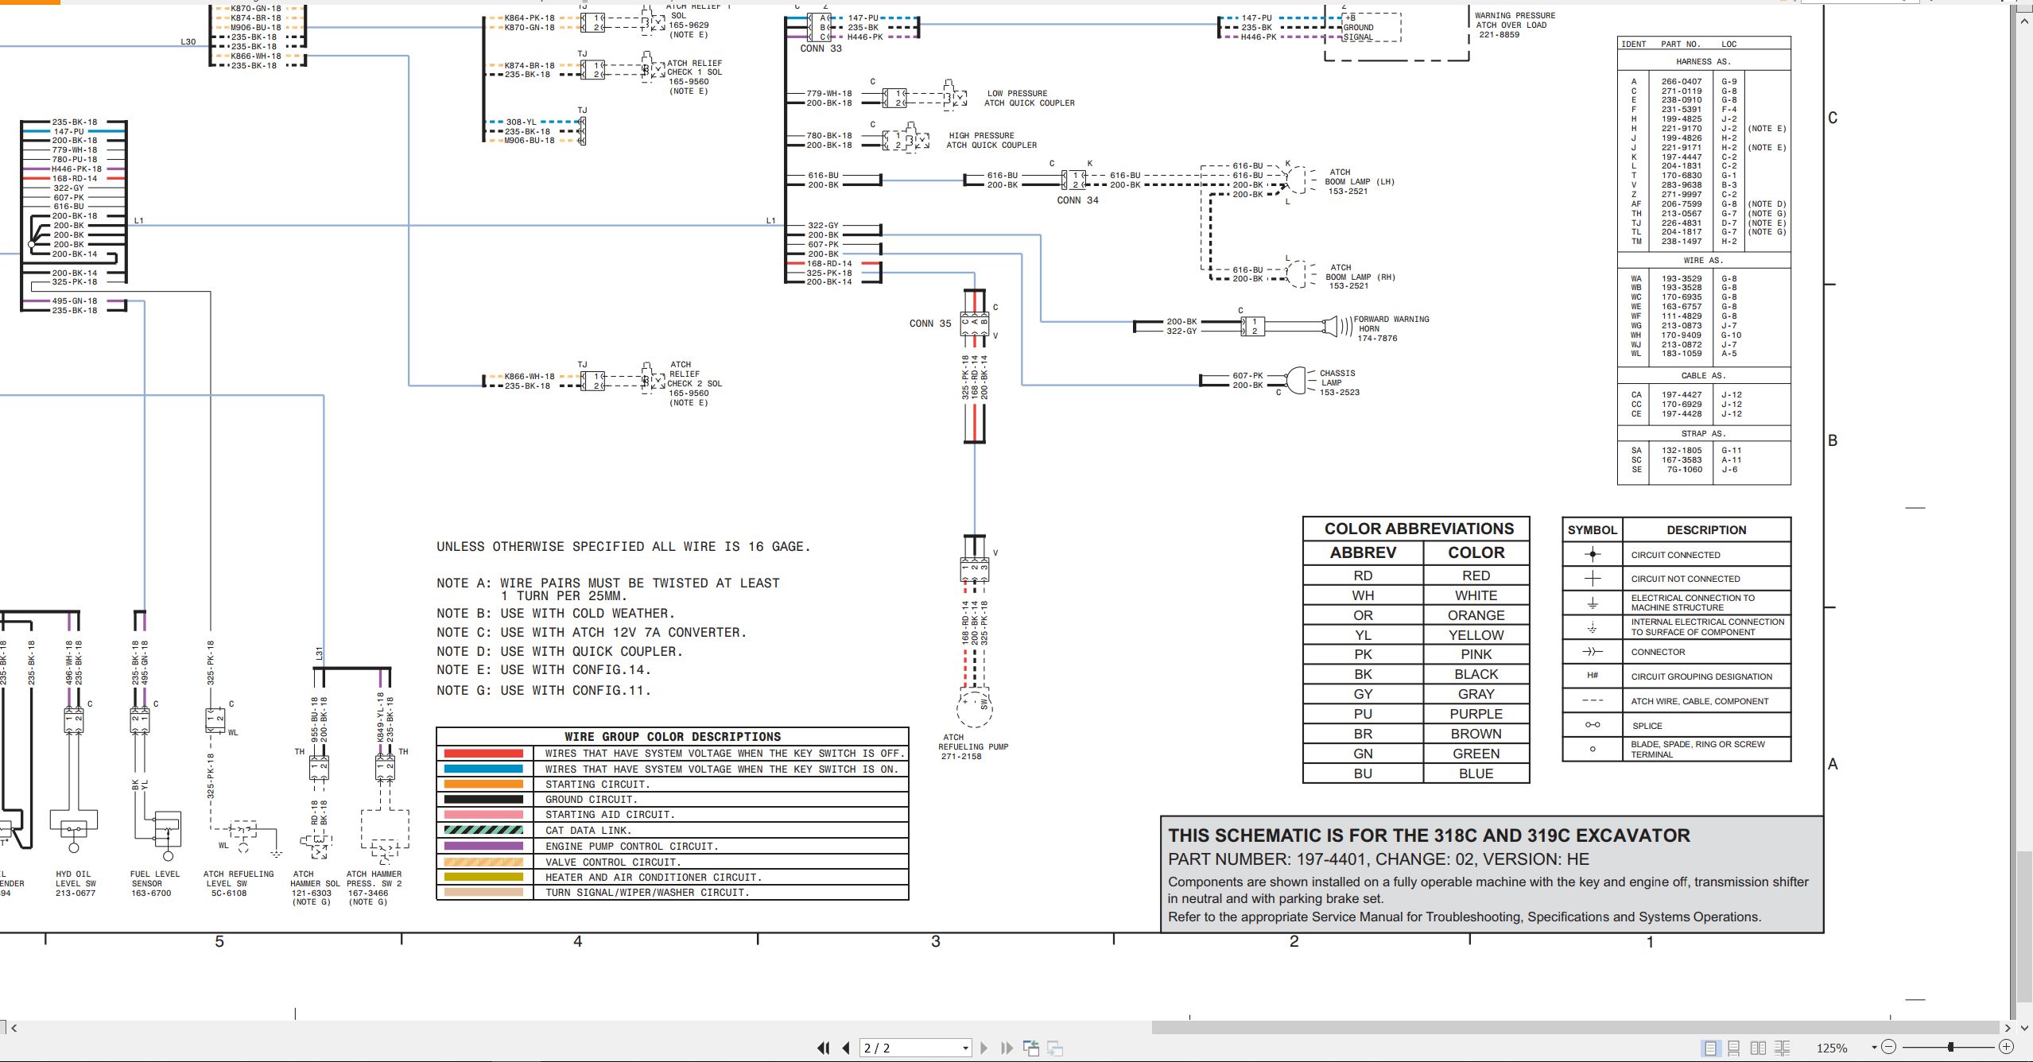Click NOTE D: USE WITH QUICK COUPLER
The height and width of the screenshot is (1062, 2033).
click(x=560, y=651)
